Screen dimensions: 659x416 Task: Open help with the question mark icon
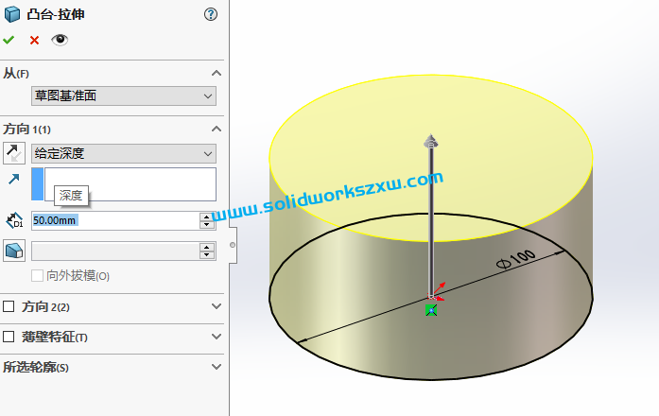(x=211, y=14)
